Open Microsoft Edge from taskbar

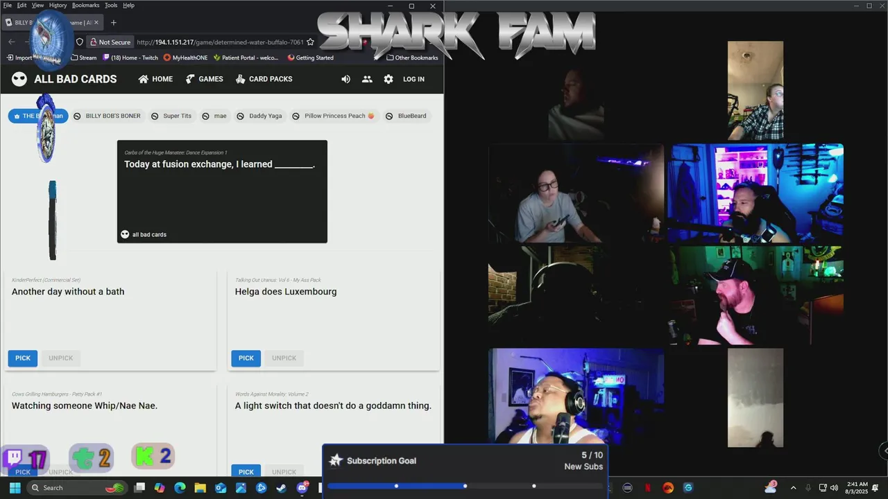(180, 488)
